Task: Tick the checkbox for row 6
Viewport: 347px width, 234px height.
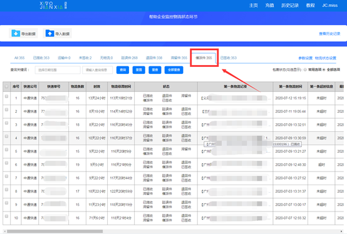Action: tap(7, 163)
